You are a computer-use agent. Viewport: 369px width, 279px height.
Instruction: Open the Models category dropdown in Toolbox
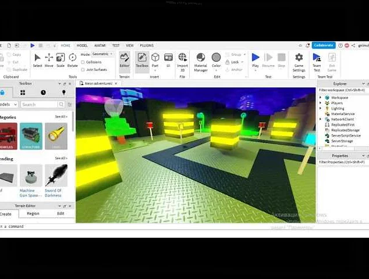coord(9,105)
